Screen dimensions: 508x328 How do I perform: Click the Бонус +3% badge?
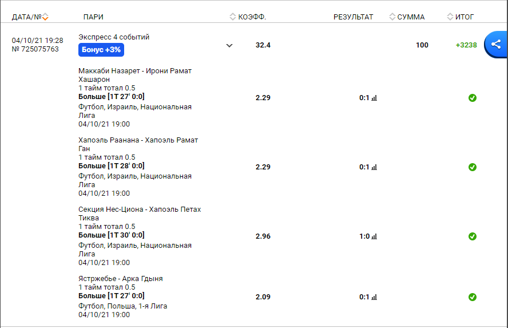tap(101, 50)
